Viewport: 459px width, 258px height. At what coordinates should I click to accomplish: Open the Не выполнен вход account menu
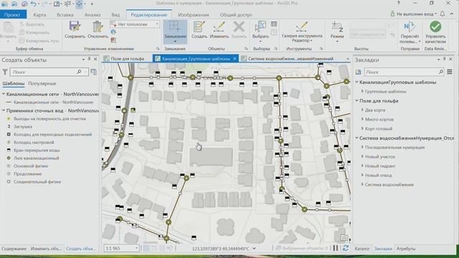[413, 14]
